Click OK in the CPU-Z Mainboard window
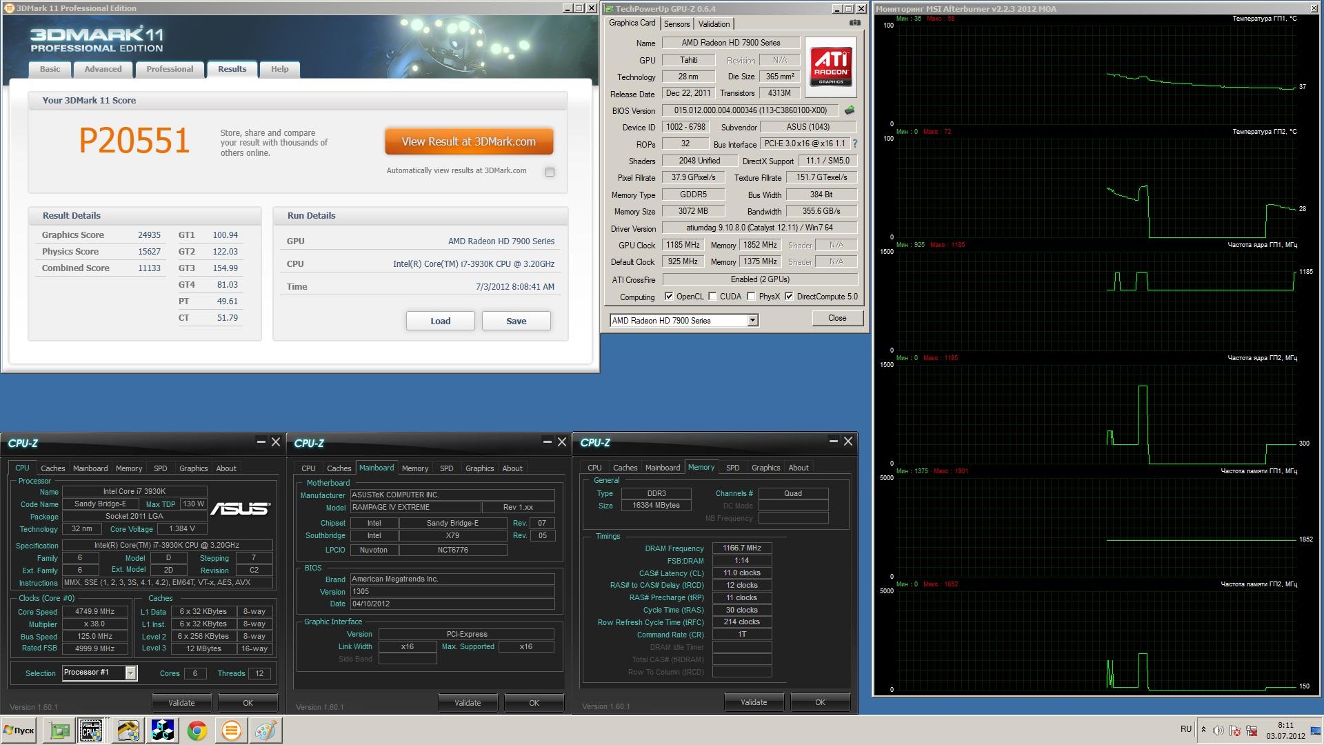1324x745 pixels. click(x=534, y=703)
